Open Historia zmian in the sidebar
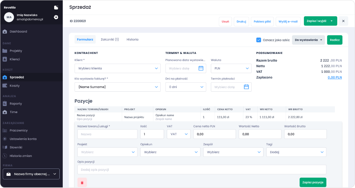Viewport: 355px width, 188px height. [x=21, y=156]
